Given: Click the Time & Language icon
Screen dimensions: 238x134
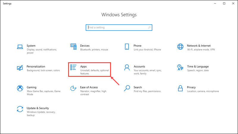Looking at the screenshot, I should coord(180,68).
